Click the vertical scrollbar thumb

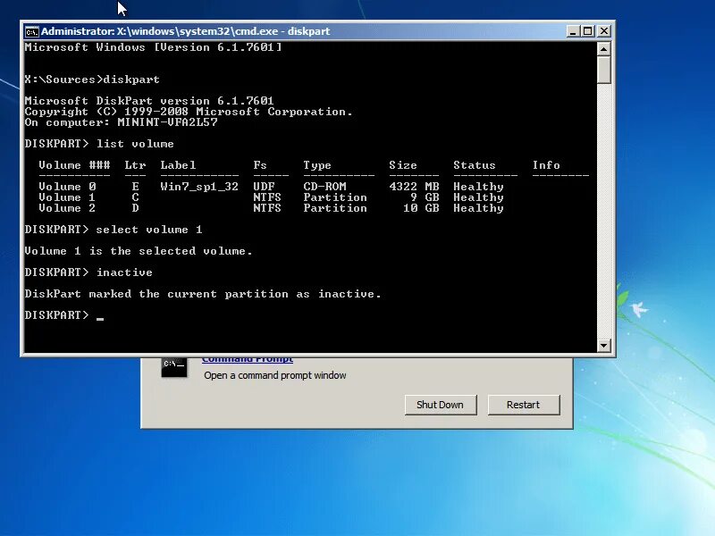(x=604, y=70)
